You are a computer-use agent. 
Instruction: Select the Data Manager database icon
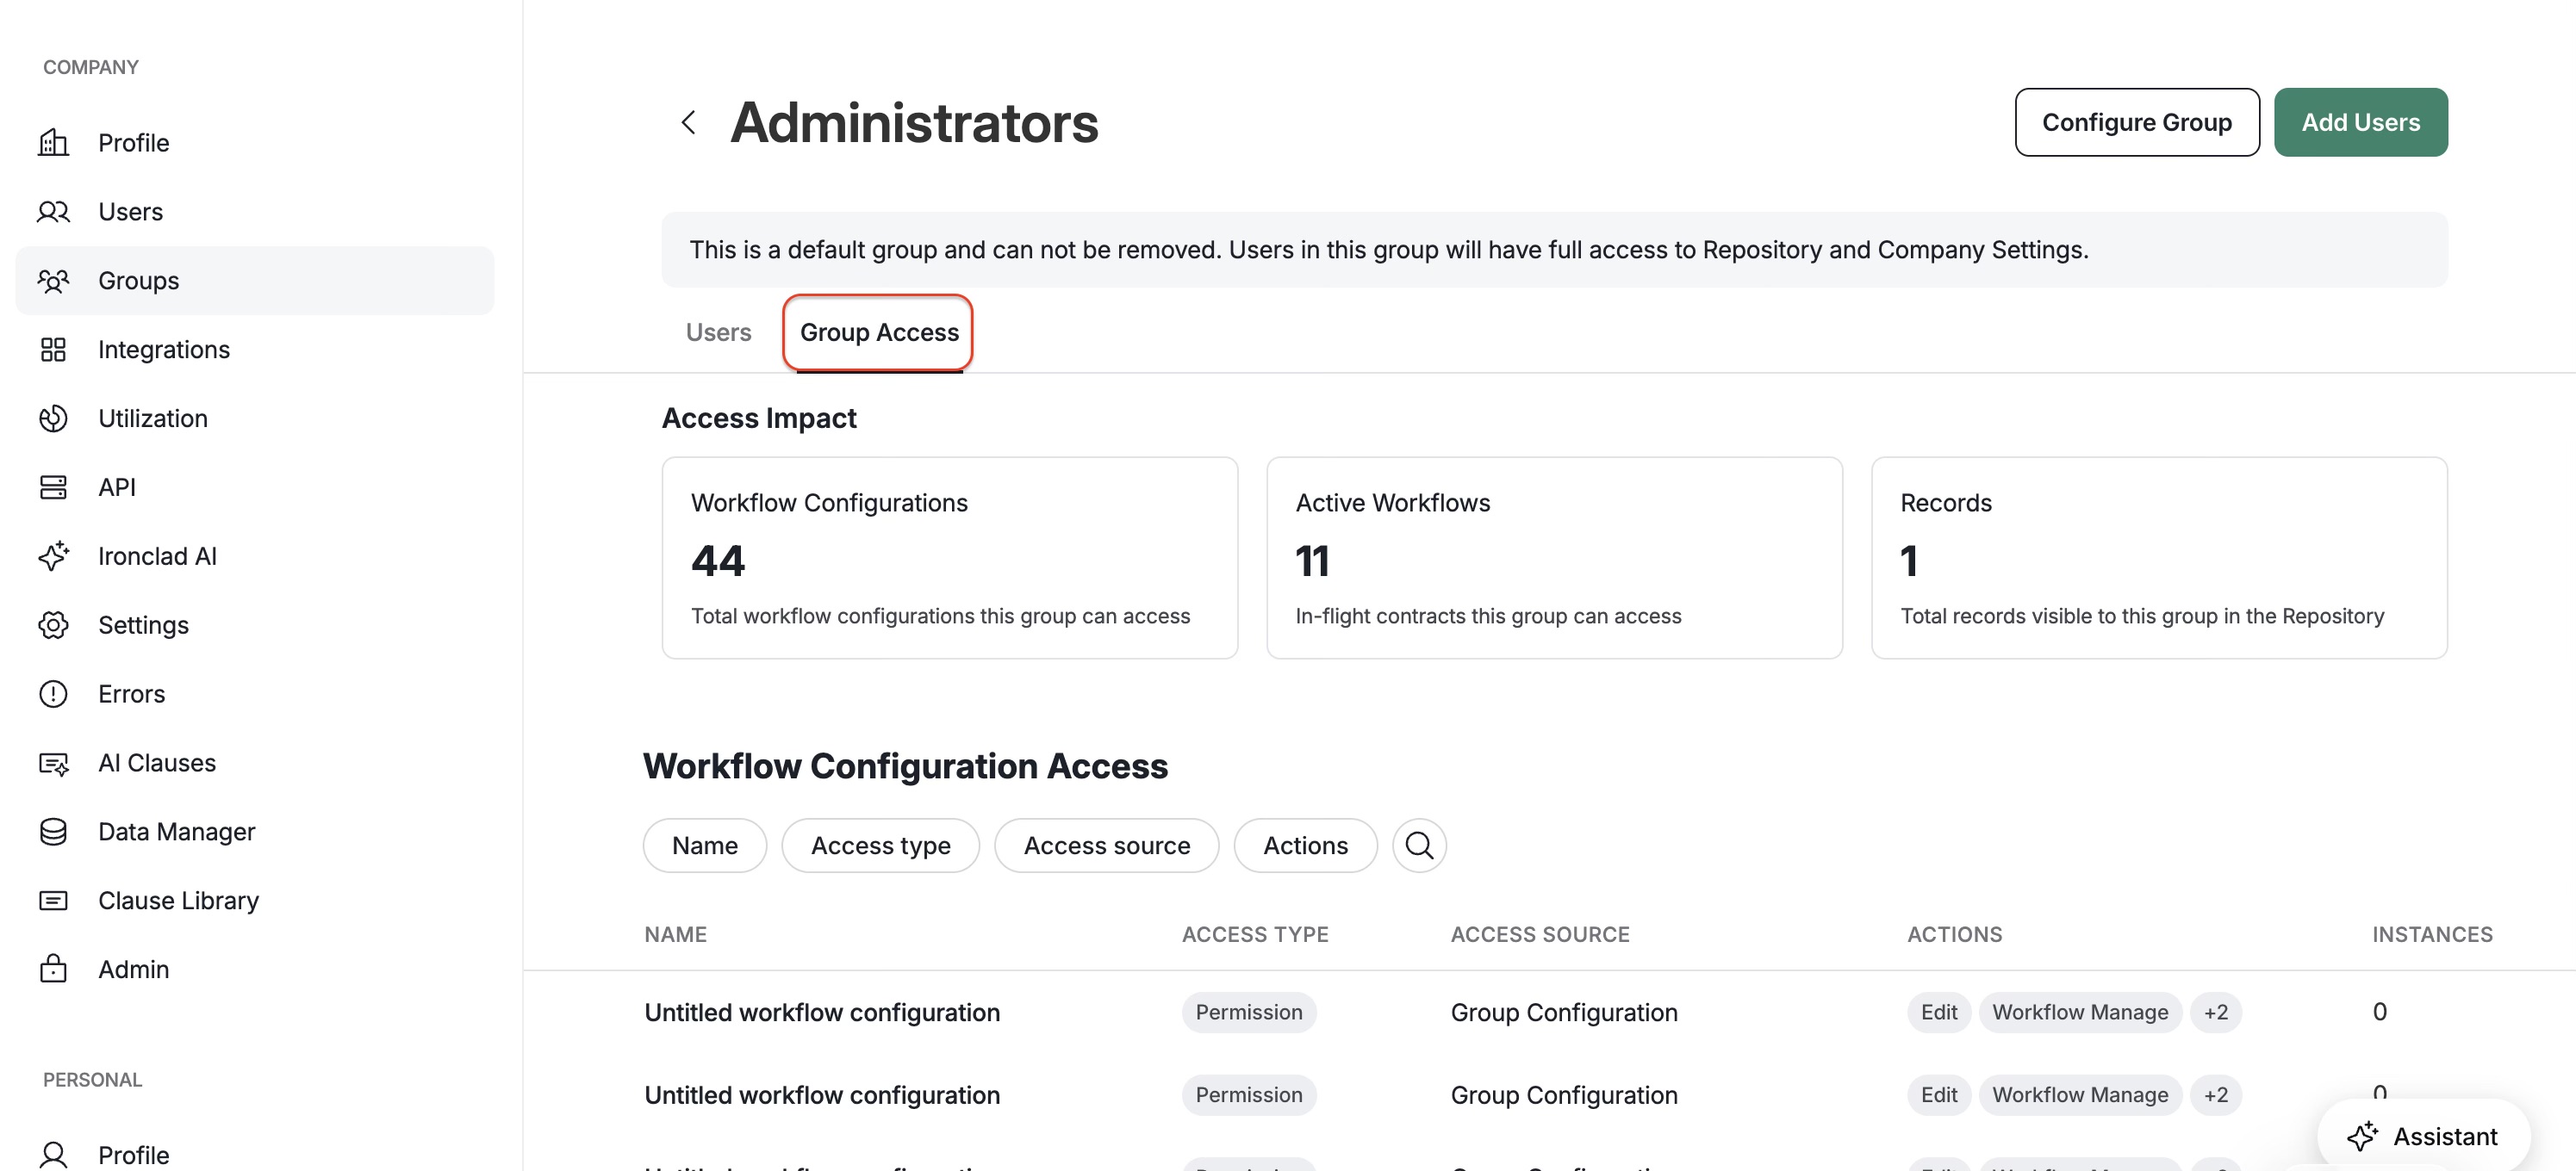(x=54, y=831)
